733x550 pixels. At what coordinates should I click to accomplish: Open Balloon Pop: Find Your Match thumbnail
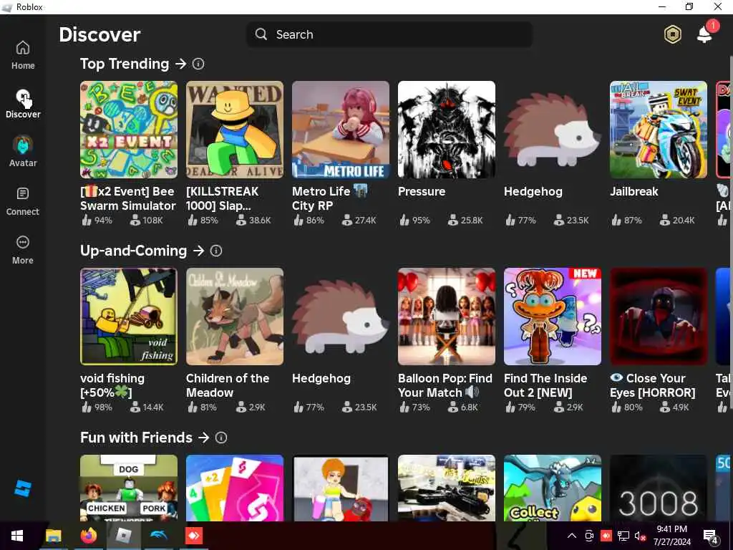447,317
